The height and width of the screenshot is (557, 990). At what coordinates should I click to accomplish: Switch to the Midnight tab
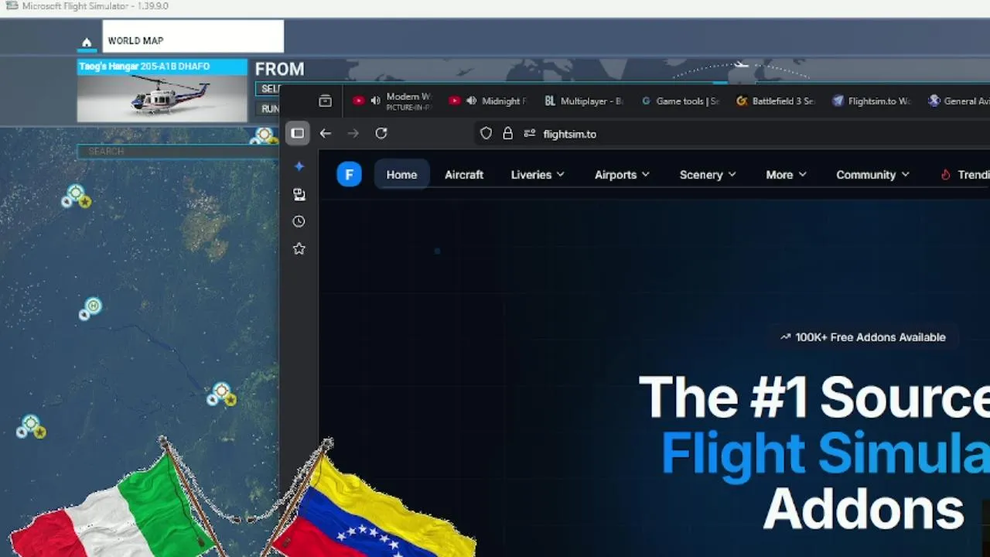[x=487, y=101]
